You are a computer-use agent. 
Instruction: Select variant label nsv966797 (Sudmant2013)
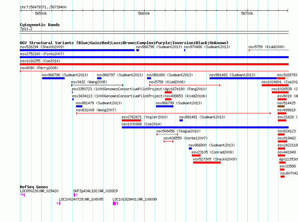[x=120, y=75]
